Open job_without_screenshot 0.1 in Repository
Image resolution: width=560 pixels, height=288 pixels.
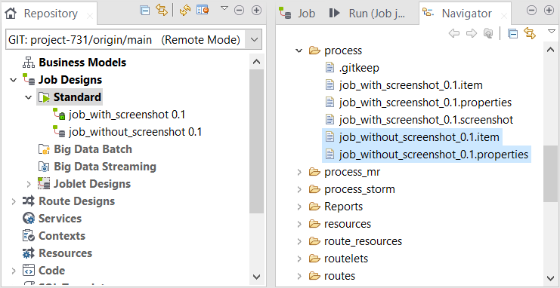(135, 132)
